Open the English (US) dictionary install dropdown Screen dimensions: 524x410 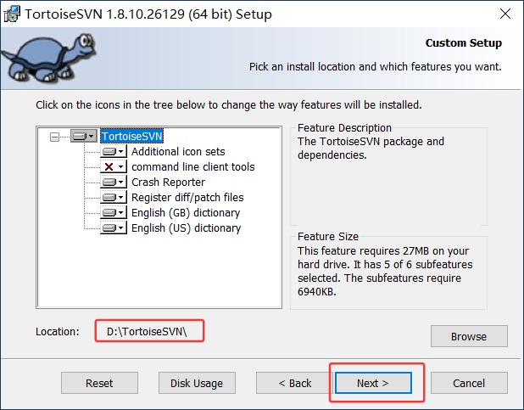pos(114,228)
